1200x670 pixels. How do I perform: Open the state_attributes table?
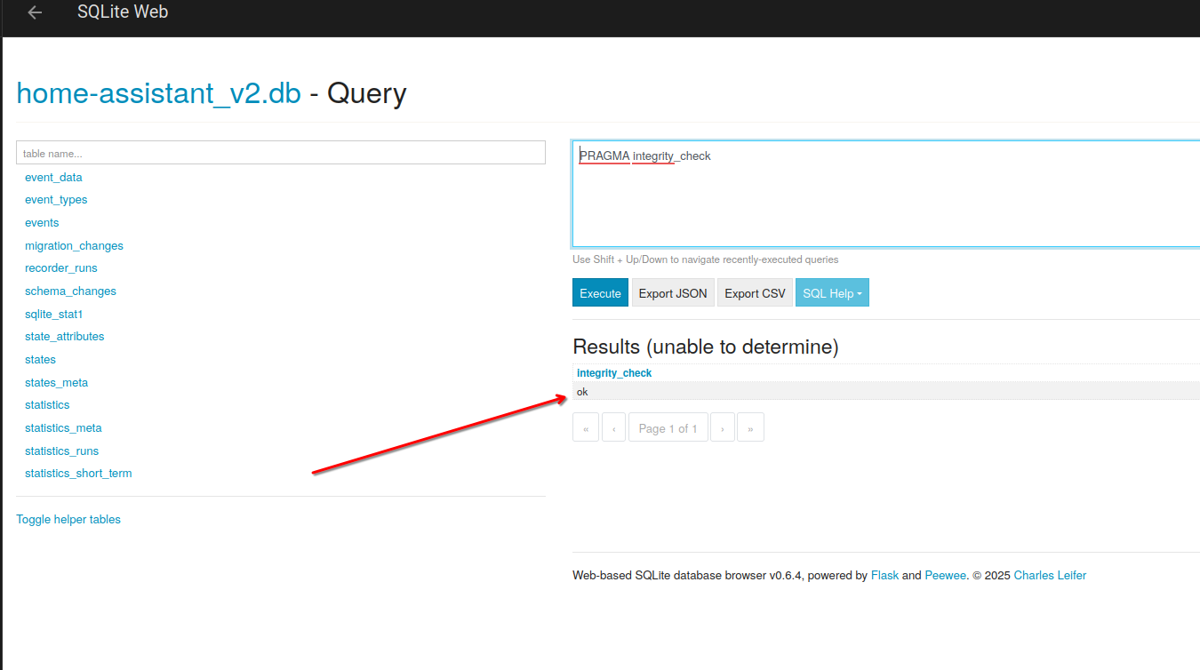[x=64, y=337]
